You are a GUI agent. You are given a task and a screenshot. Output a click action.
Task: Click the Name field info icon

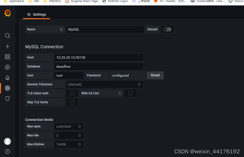[61, 29]
